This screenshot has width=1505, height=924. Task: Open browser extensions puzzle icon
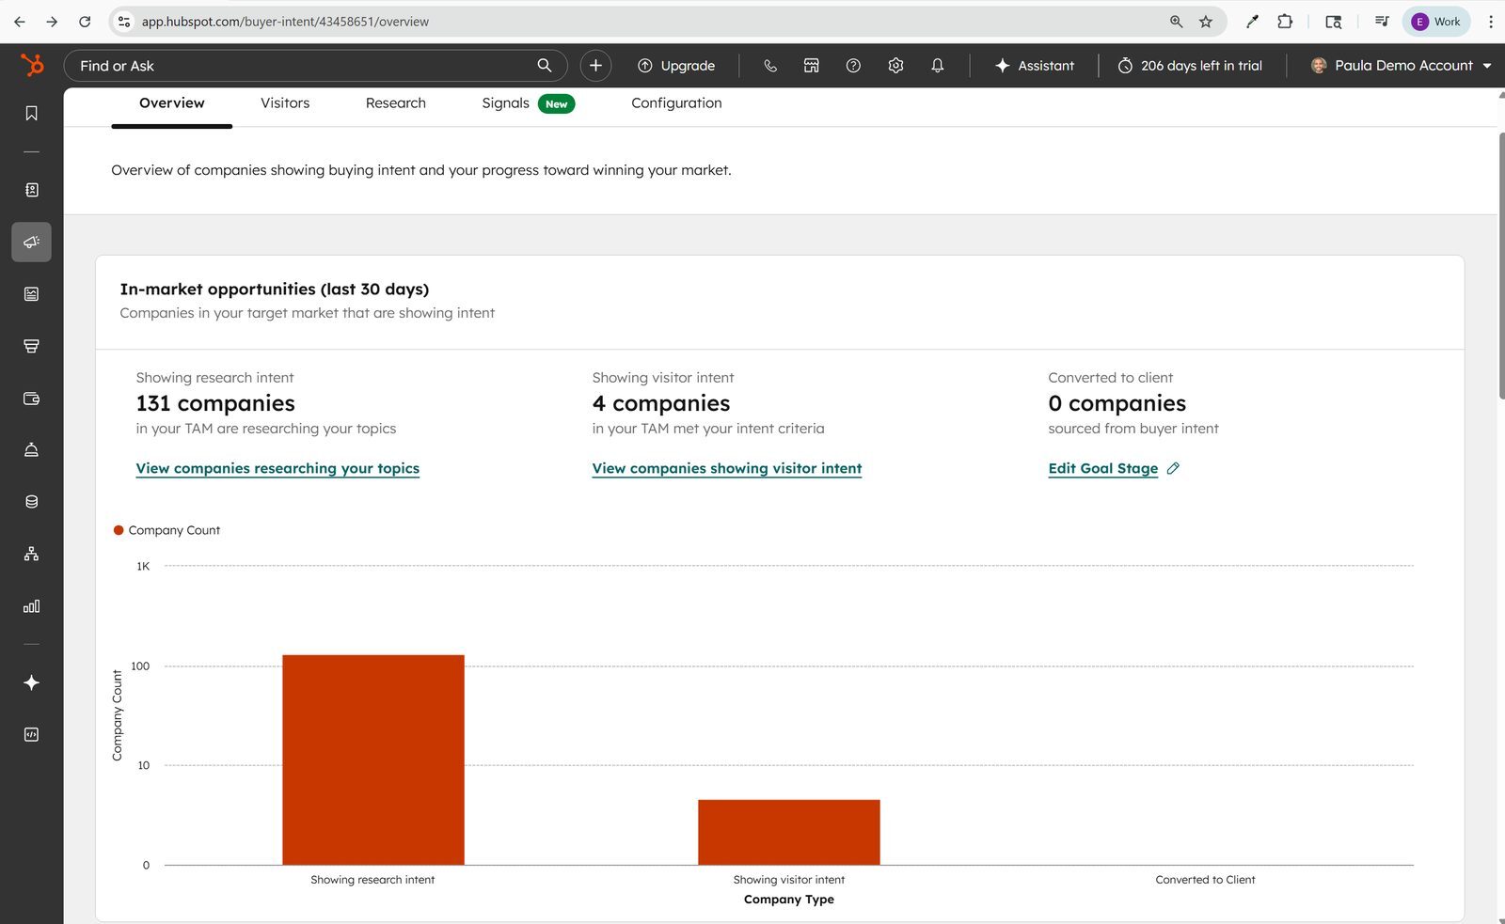point(1285,21)
